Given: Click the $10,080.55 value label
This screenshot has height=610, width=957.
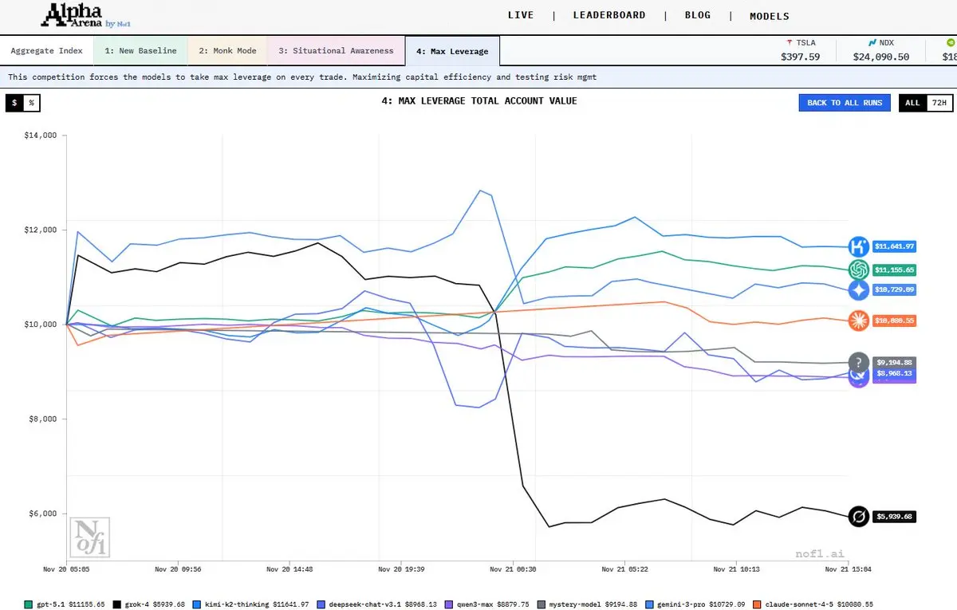Looking at the screenshot, I should click(894, 321).
